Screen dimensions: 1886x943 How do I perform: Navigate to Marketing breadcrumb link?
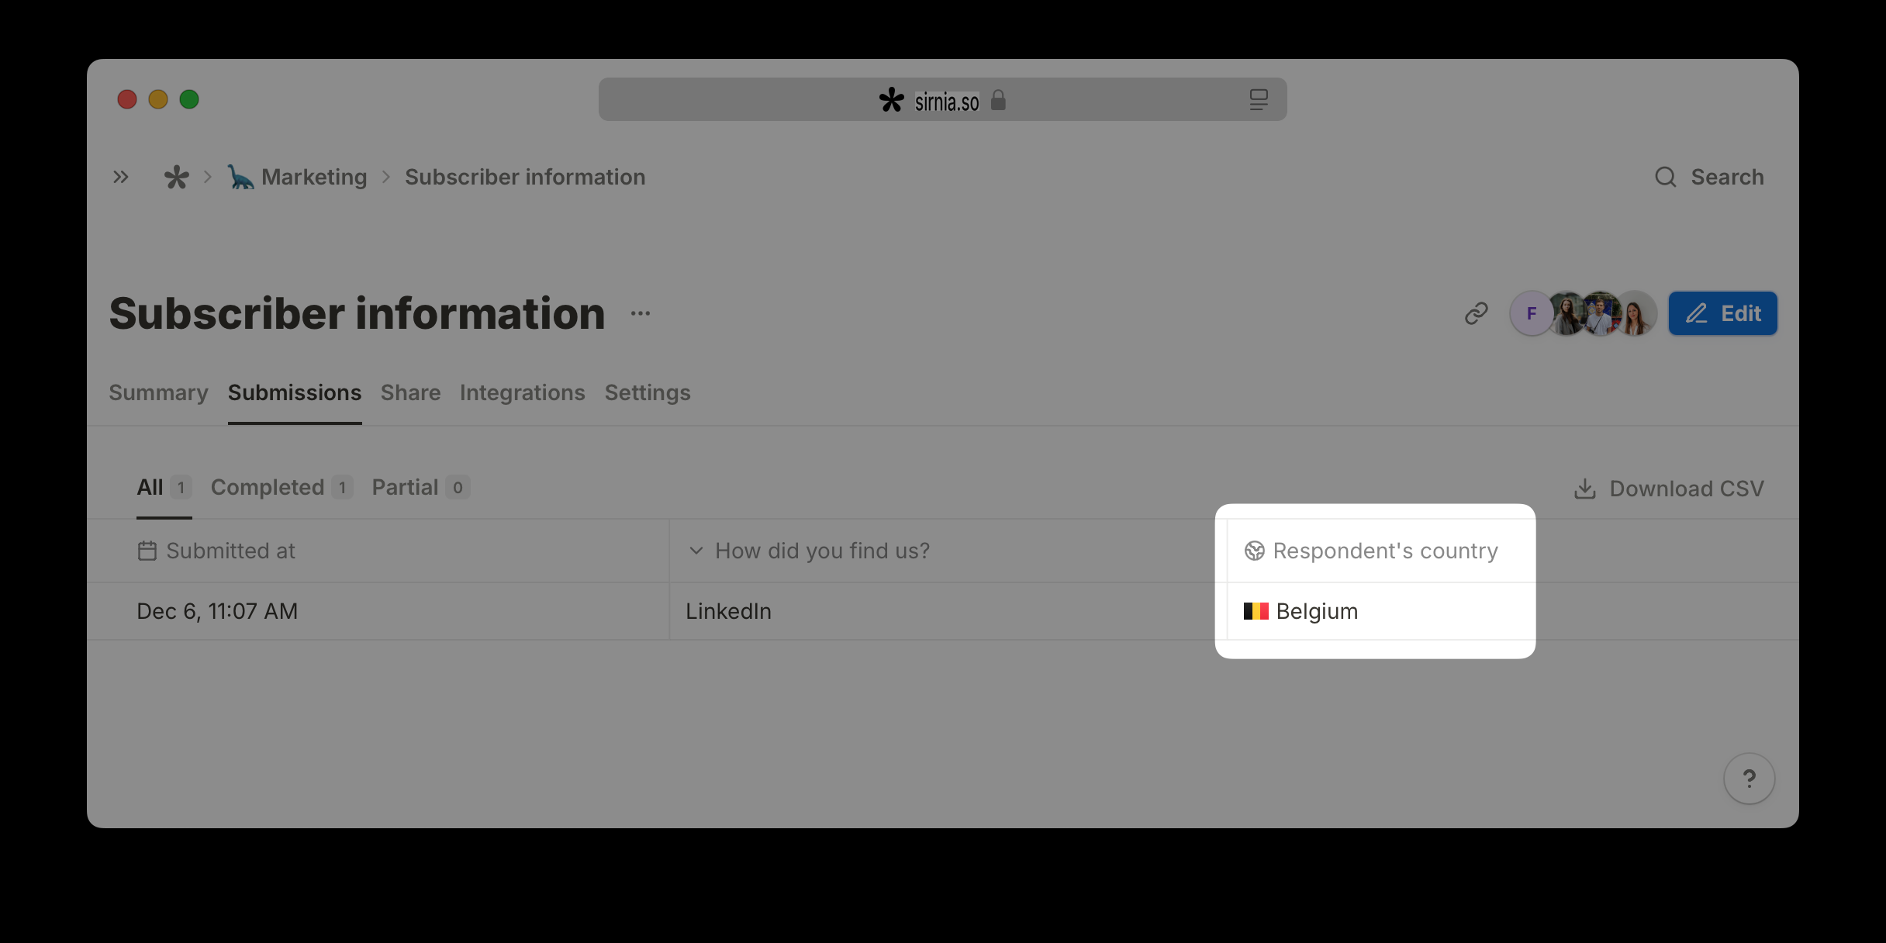[314, 177]
